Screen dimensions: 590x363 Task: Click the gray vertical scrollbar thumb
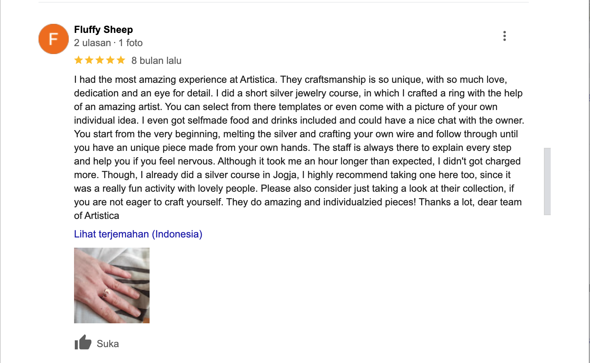pyautogui.click(x=547, y=181)
